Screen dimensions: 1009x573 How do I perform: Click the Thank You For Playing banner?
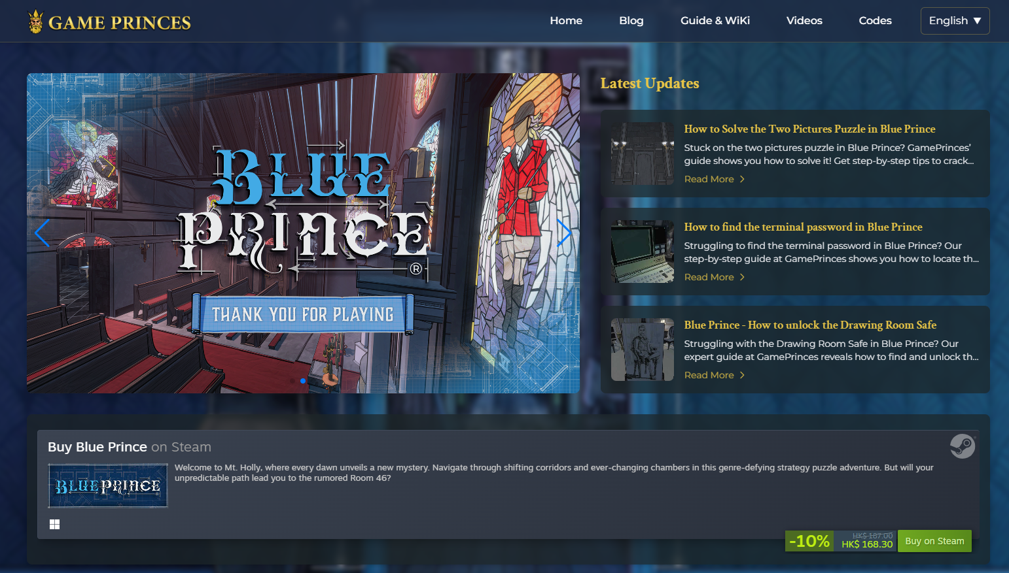303,314
